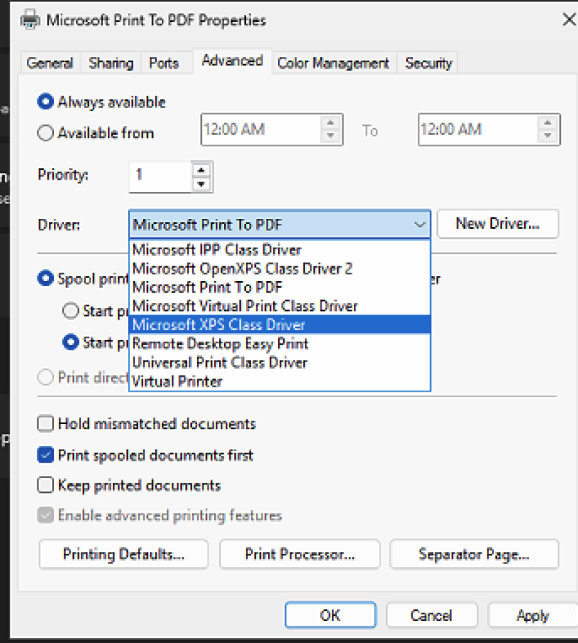This screenshot has width=578, height=643.
Task: Collapse the Driver dropdown via its chevron
Action: click(420, 225)
